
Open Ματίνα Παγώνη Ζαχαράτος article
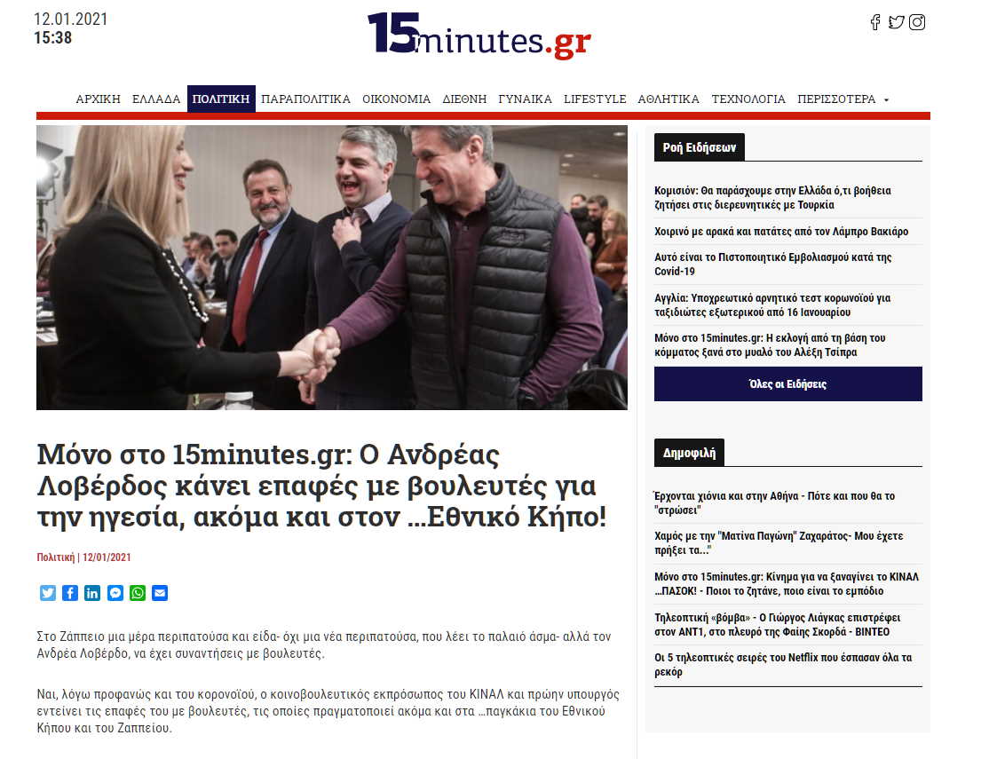pos(779,542)
